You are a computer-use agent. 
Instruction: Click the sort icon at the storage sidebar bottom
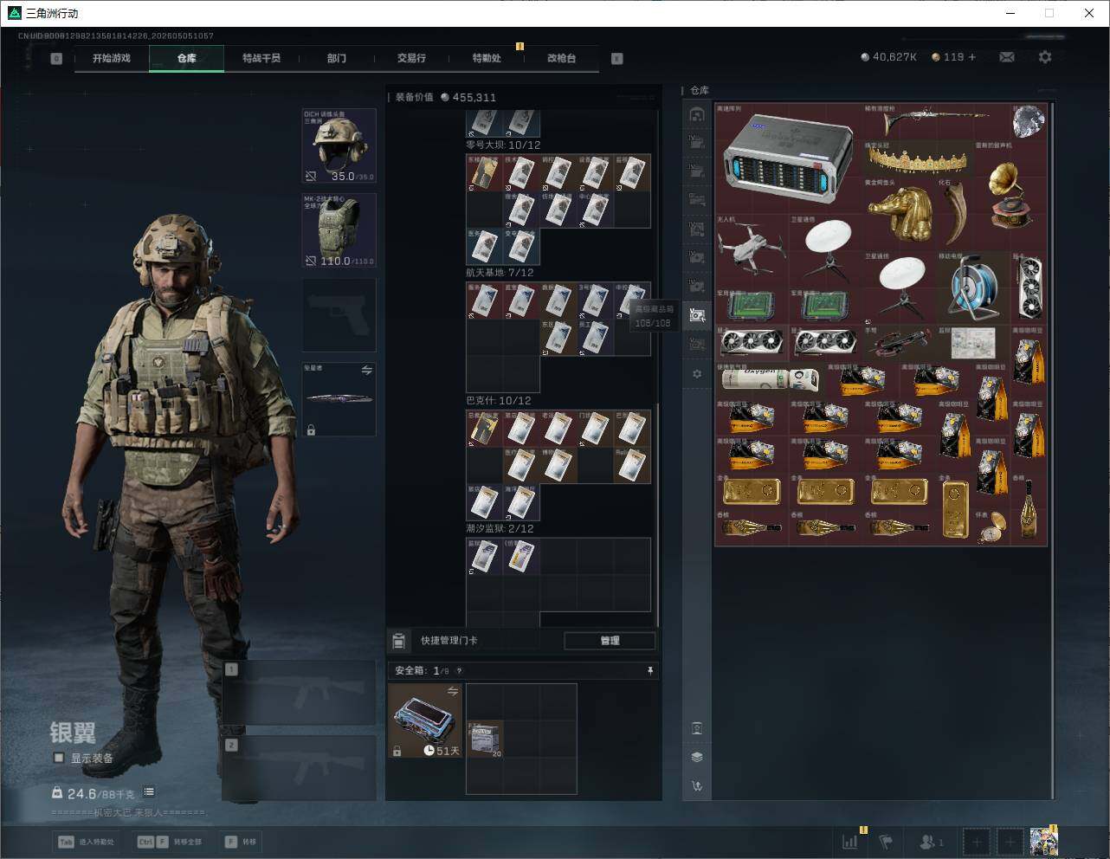coord(697,786)
